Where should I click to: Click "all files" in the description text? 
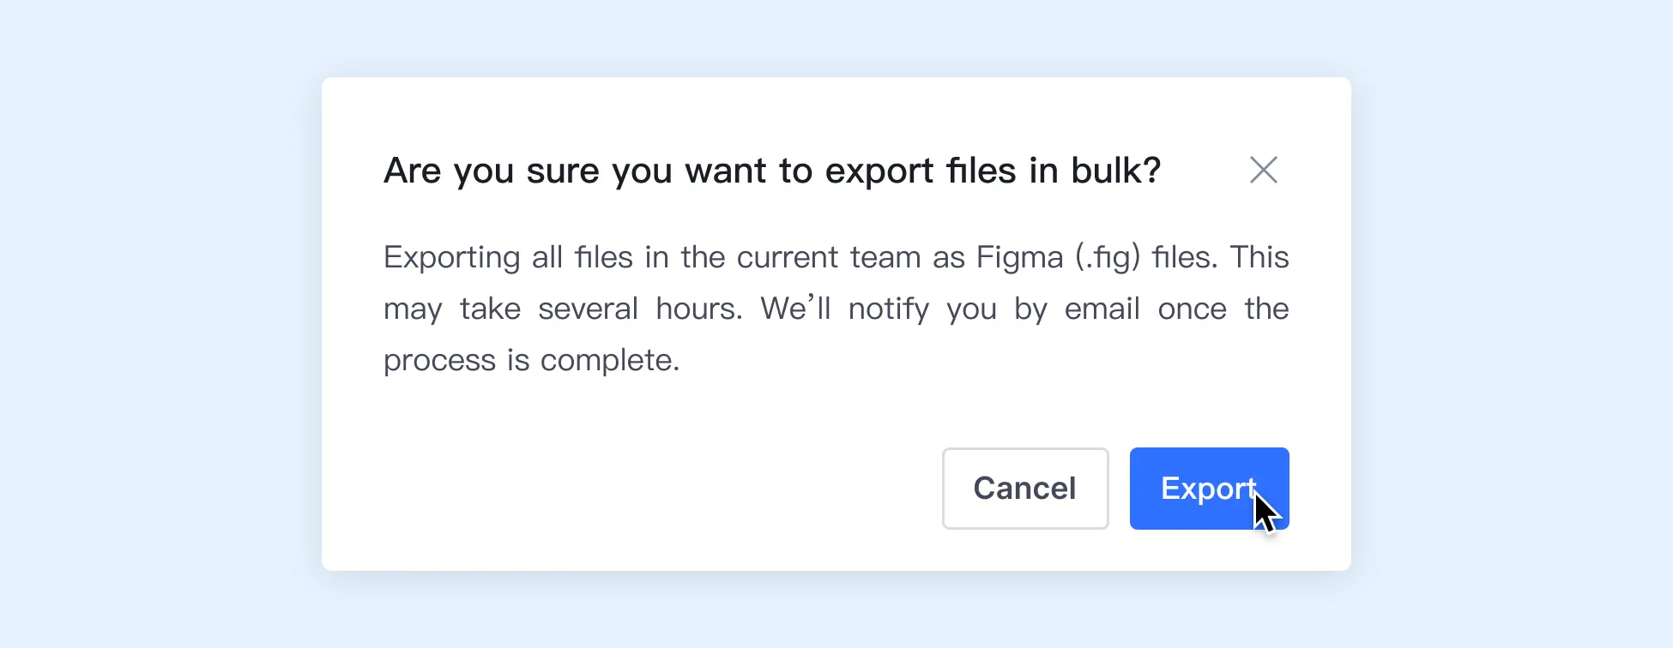[x=582, y=258]
